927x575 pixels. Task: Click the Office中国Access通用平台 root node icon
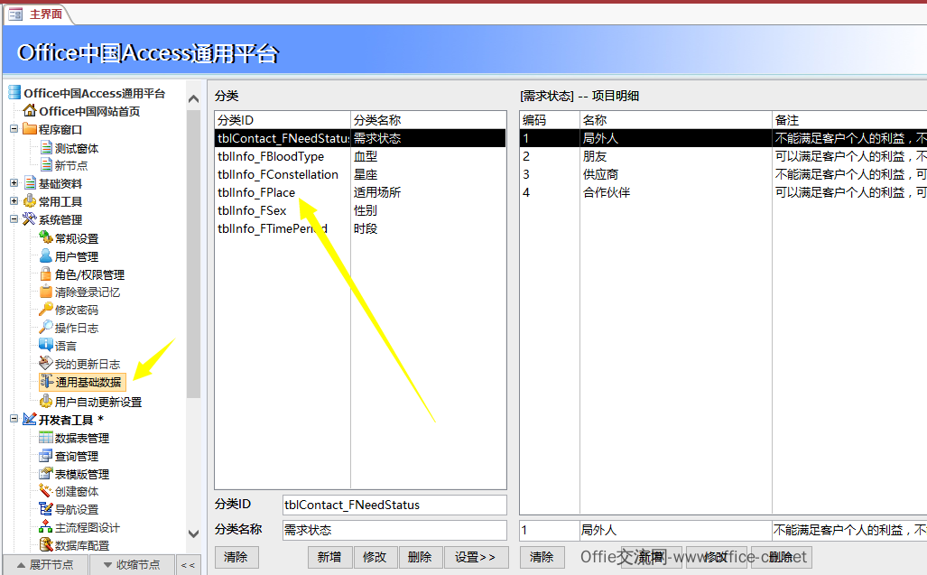14,92
